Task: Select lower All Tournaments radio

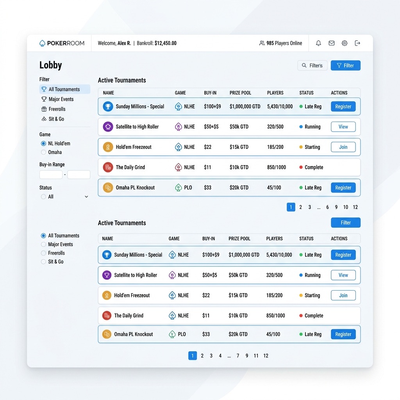Action: point(43,236)
